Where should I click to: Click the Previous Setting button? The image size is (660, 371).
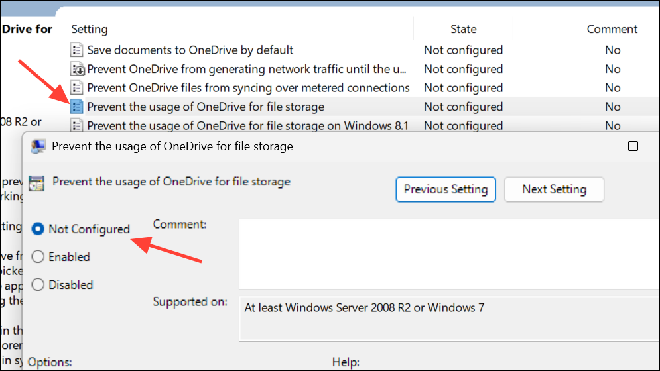(x=446, y=189)
